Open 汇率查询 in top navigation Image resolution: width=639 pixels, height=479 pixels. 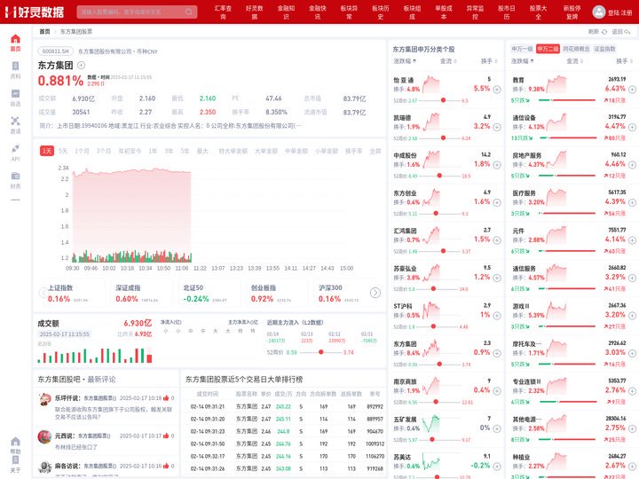click(223, 12)
